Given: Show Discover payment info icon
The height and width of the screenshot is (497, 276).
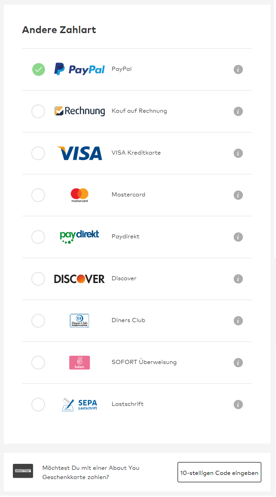Looking at the screenshot, I should tap(238, 278).
